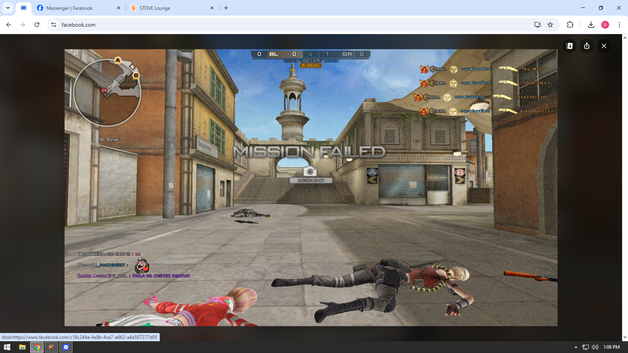Viewport: 628px width, 353px height.
Task: Close the STOVE Lounge tab
Action: [x=212, y=8]
